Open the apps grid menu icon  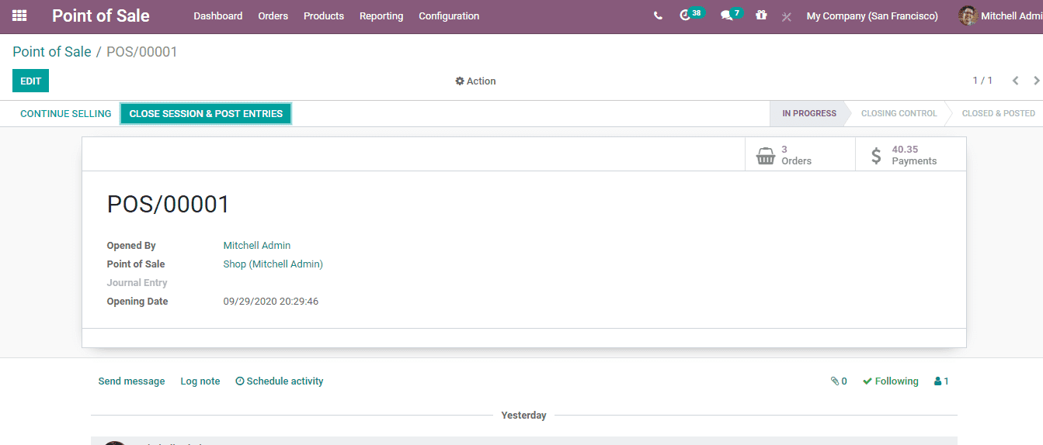(19, 16)
